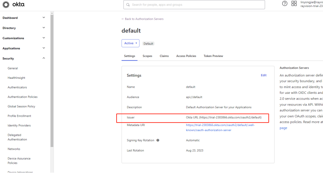Open the apps grid icon
Viewport: 323px width, 173px height.
point(294,3)
